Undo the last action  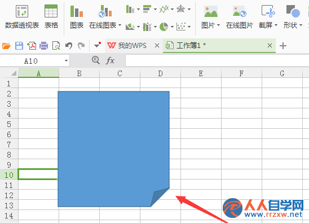69,46
